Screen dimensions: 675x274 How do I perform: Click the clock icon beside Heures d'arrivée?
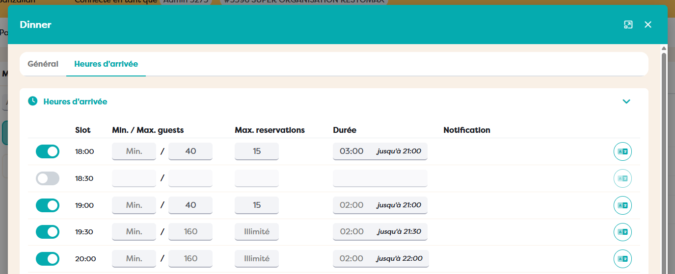(x=32, y=101)
